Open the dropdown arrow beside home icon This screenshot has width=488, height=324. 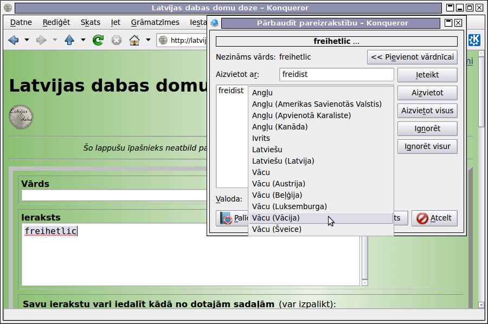148,40
